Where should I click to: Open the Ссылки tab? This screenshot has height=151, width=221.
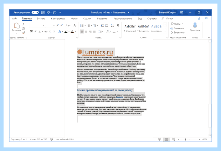(x=87, y=19)
